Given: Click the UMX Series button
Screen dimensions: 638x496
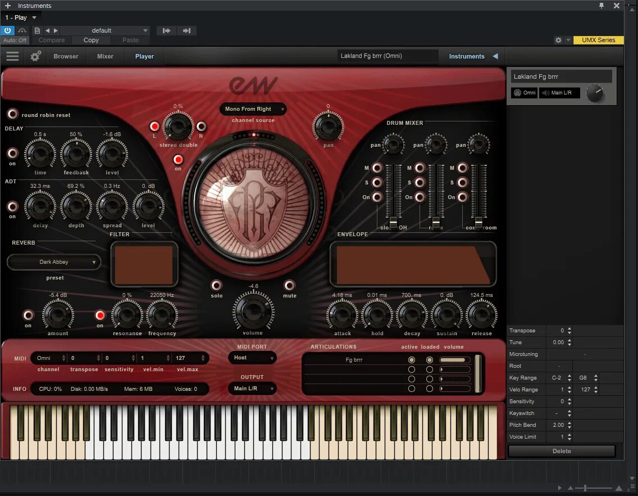Looking at the screenshot, I should point(598,40).
